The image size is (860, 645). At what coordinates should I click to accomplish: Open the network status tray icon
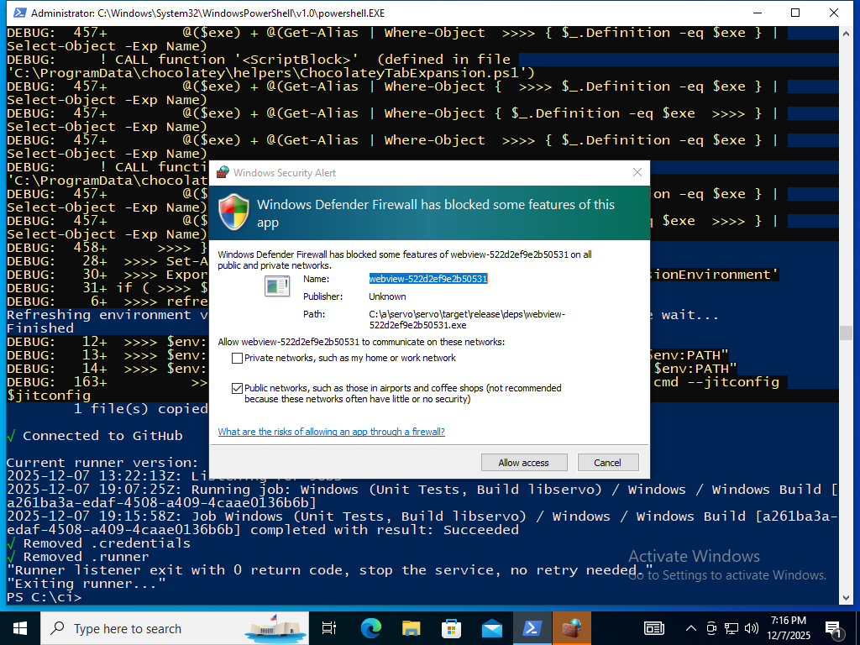[x=732, y=628]
